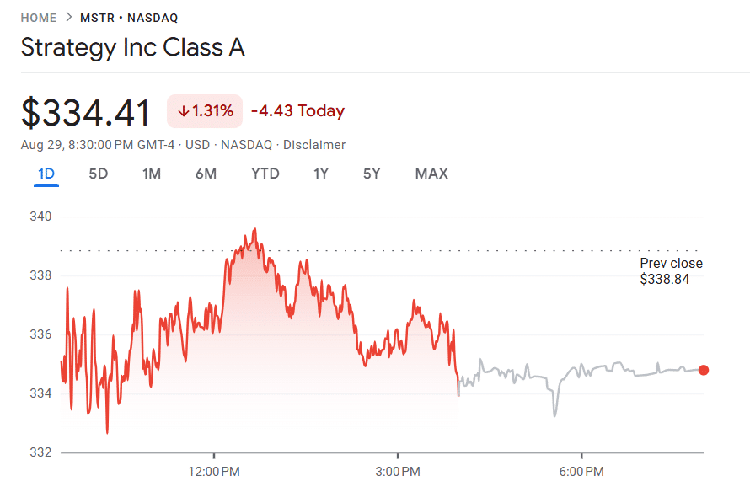Select the 5Y time range
The height and width of the screenshot is (492, 750).
pyautogui.click(x=371, y=174)
